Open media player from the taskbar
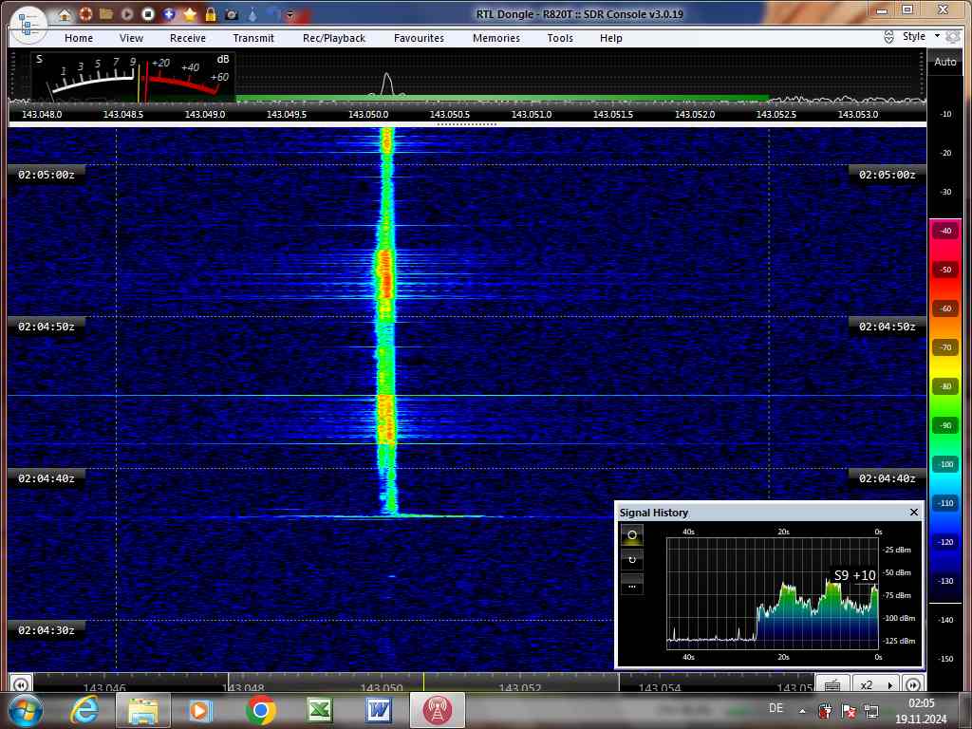 pos(200,710)
